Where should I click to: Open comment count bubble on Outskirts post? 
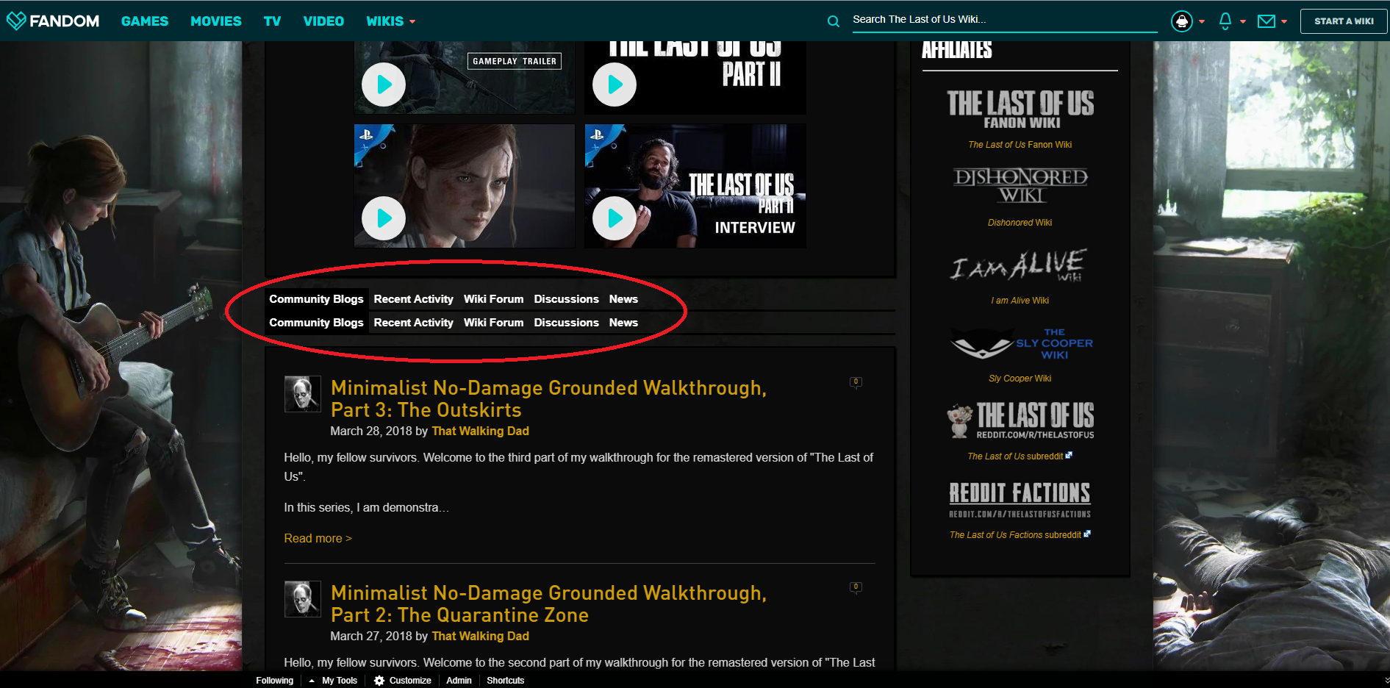click(856, 382)
